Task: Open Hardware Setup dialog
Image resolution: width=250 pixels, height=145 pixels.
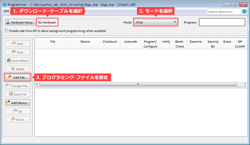Action: pos(20,22)
